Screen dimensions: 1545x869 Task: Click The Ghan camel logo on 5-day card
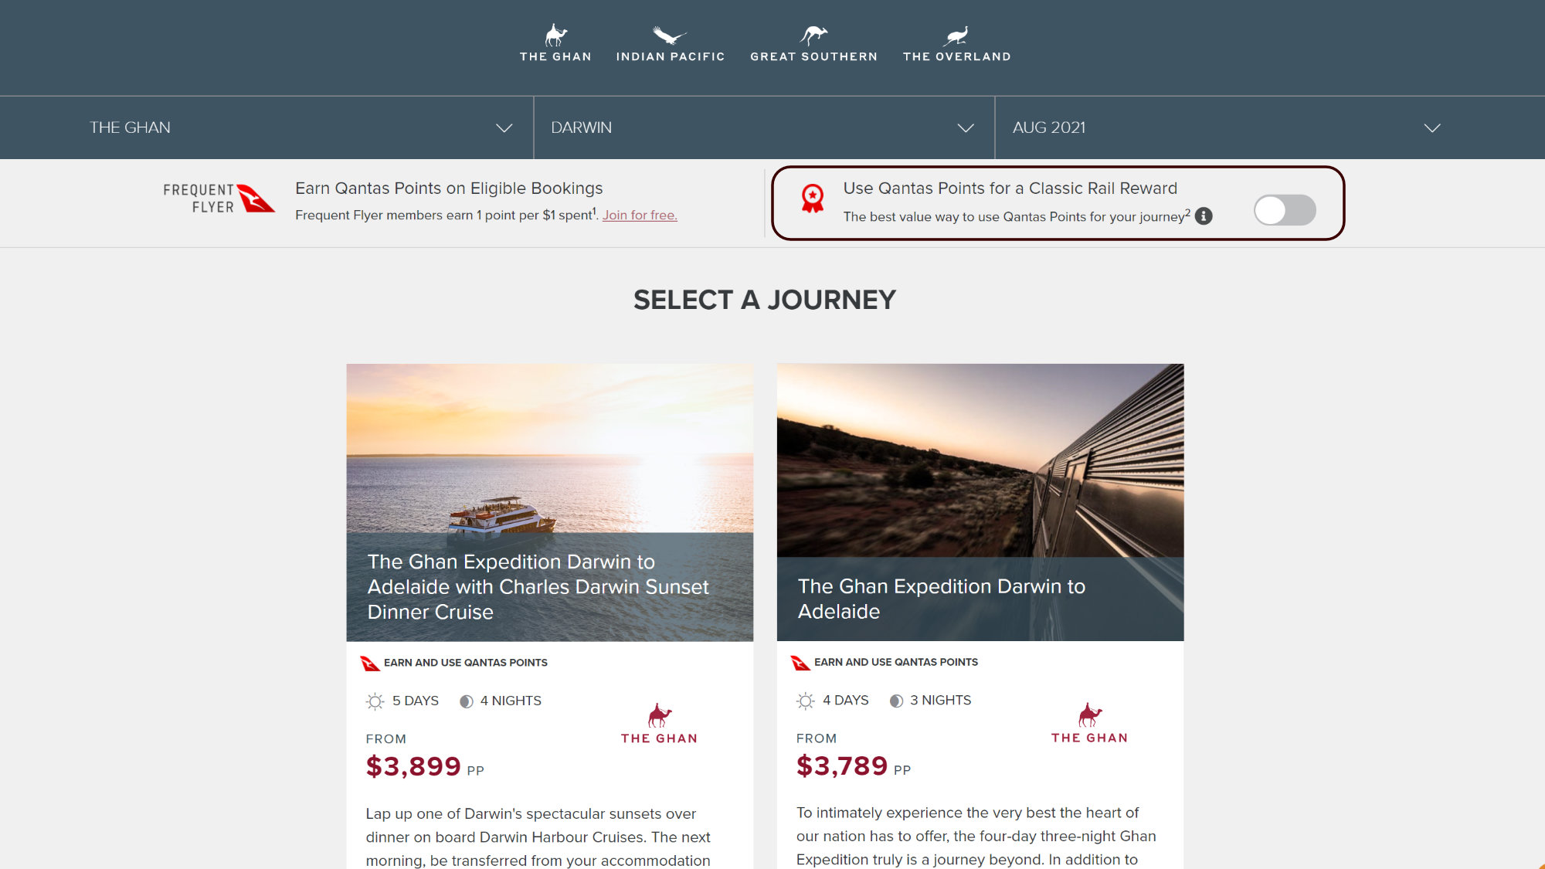click(x=659, y=724)
